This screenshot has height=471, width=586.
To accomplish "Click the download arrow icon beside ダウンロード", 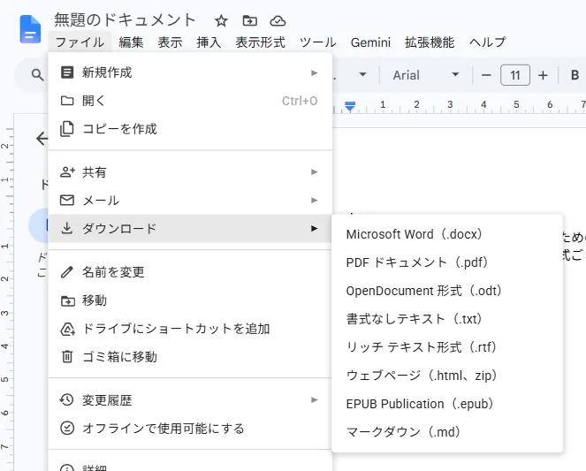I will [67, 228].
